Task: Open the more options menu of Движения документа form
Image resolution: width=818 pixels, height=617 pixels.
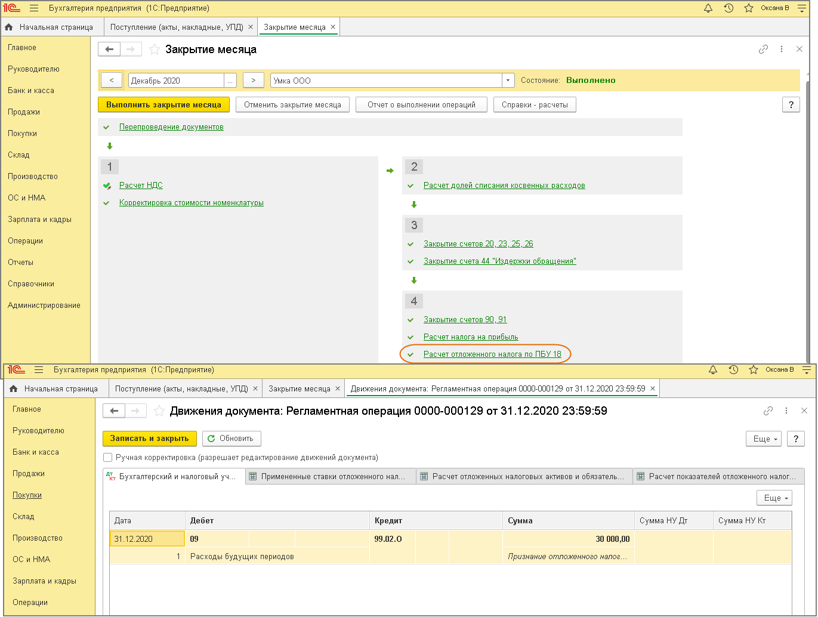Action: pyautogui.click(x=786, y=411)
